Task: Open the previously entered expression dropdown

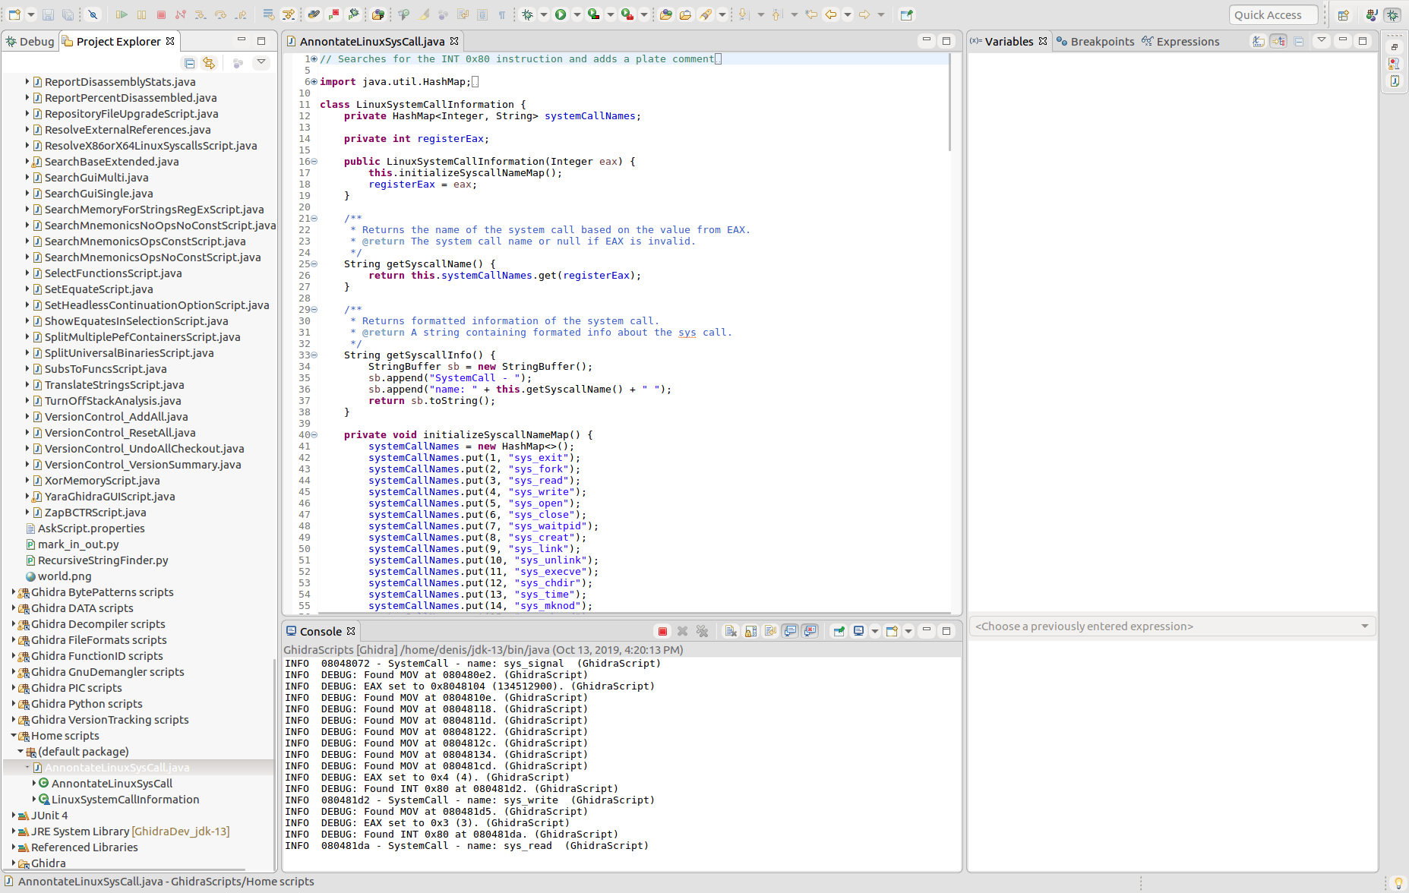Action: pyautogui.click(x=1364, y=626)
